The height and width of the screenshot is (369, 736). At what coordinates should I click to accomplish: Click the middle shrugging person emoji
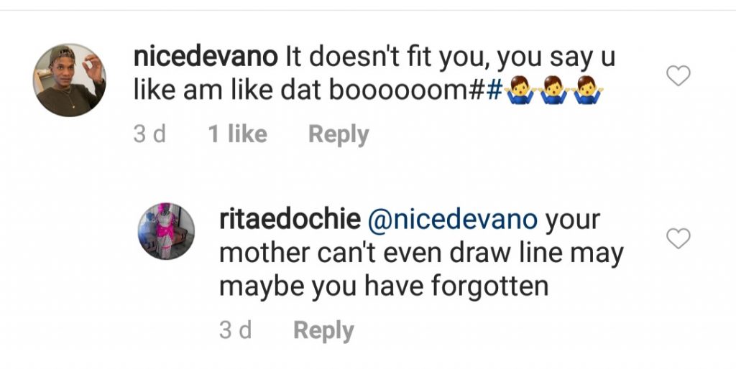click(x=551, y=93)
